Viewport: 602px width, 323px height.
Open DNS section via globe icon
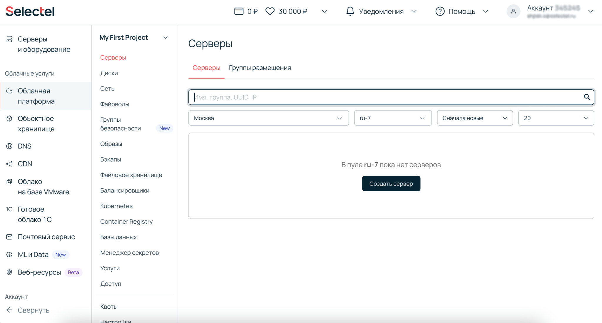[x=9, y=146]
